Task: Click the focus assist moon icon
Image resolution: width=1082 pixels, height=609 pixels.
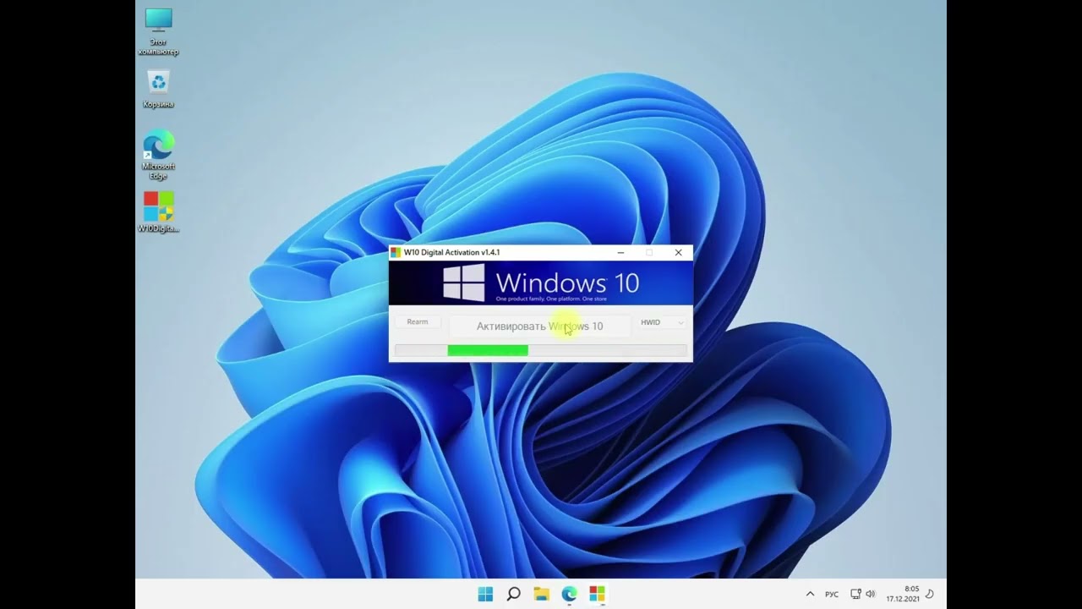Action: [x=930, y=594]
